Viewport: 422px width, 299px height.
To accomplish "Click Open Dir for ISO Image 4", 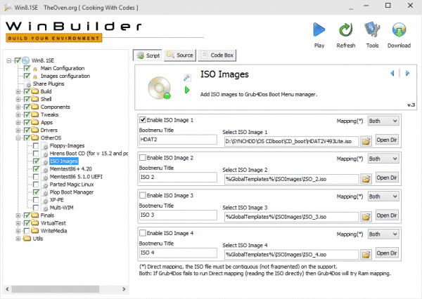I will click(x=388, y=255).
